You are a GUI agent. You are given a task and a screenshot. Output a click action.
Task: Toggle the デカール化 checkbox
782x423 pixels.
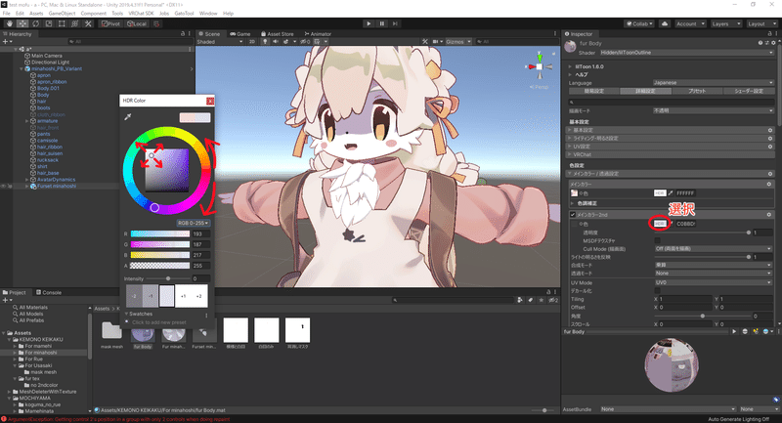pos(657,290)
